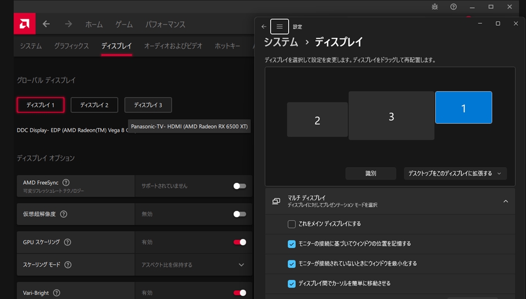This screenshot has width=526, height=299.
Task: Disable the Vari-Bright switch
Action: (239, 293)
